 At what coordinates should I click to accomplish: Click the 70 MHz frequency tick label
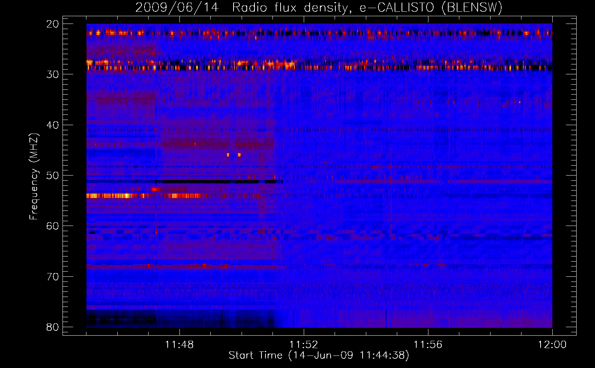click(53, 277)
